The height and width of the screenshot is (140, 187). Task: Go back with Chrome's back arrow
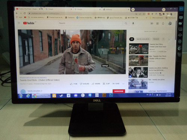tap(17, 13)
